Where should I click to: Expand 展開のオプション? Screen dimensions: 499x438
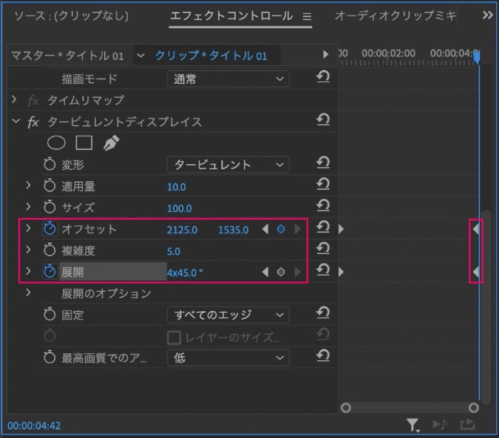28,293
